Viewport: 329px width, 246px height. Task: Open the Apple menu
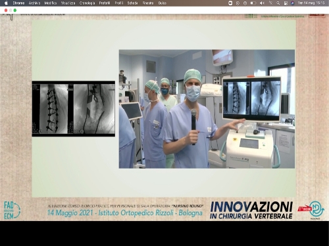6,3
